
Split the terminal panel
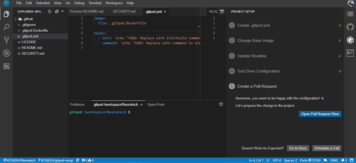[221, 104]
